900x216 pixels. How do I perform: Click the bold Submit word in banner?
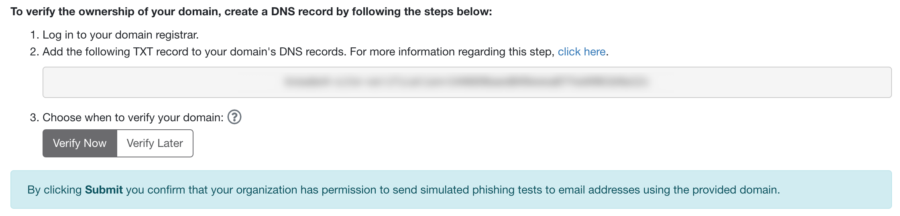(104, 190)
